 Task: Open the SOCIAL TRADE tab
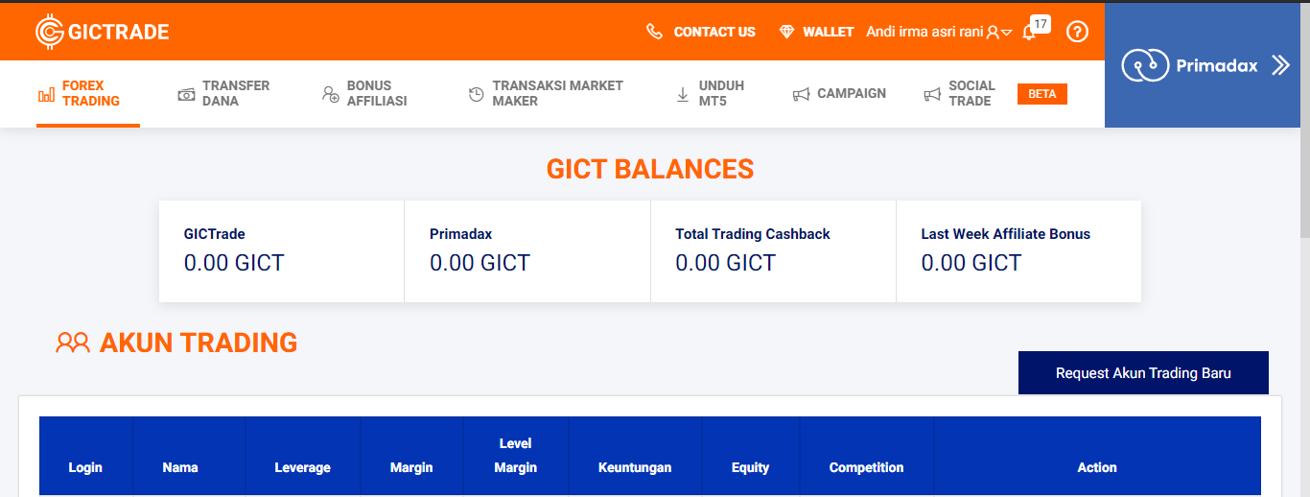pos(960,93)
